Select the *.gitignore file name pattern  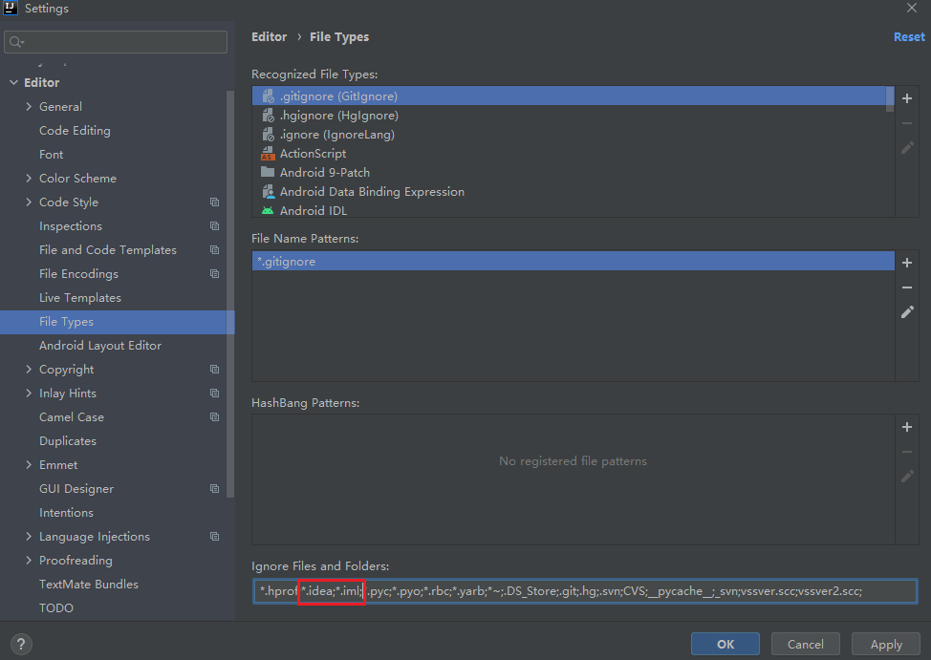coord(573,261)
